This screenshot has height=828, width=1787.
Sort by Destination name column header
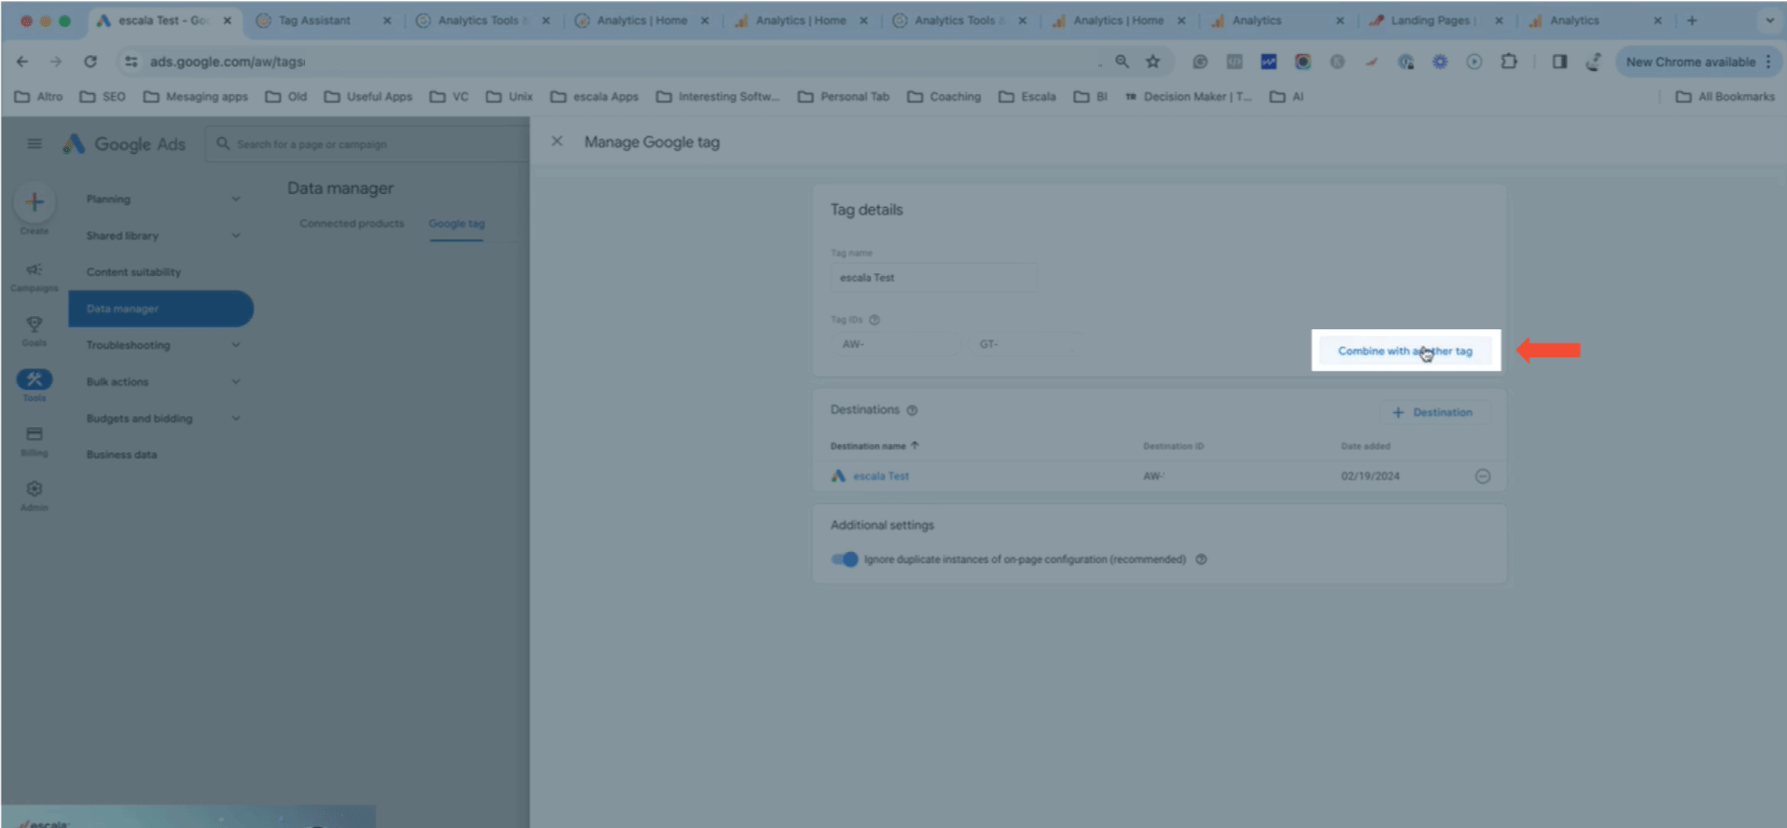pos(869,447)
